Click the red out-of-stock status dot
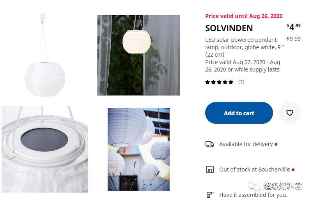 click(x=293, y=170)
